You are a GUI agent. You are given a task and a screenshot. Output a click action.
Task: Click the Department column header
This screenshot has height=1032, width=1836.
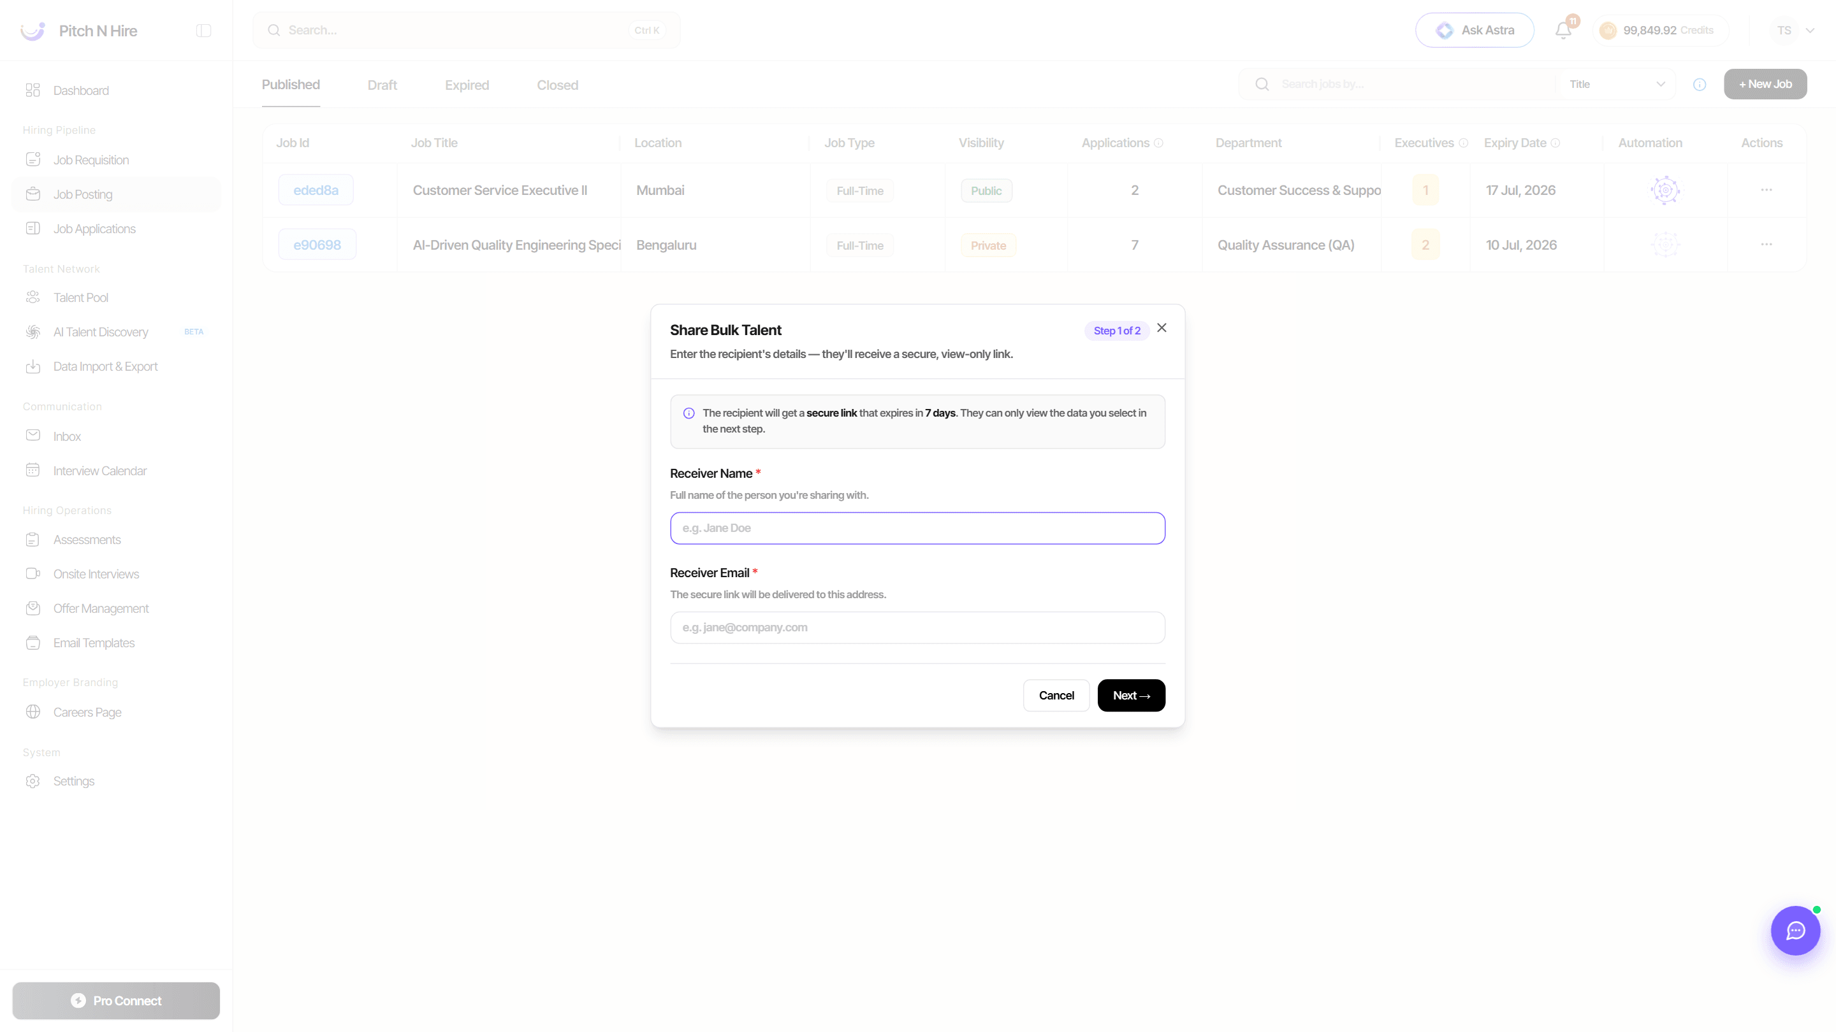click(x=1249, y=143)
